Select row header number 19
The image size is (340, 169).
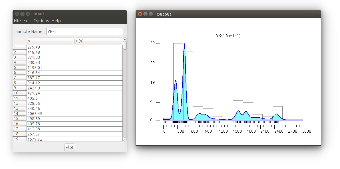click(19, 139)
